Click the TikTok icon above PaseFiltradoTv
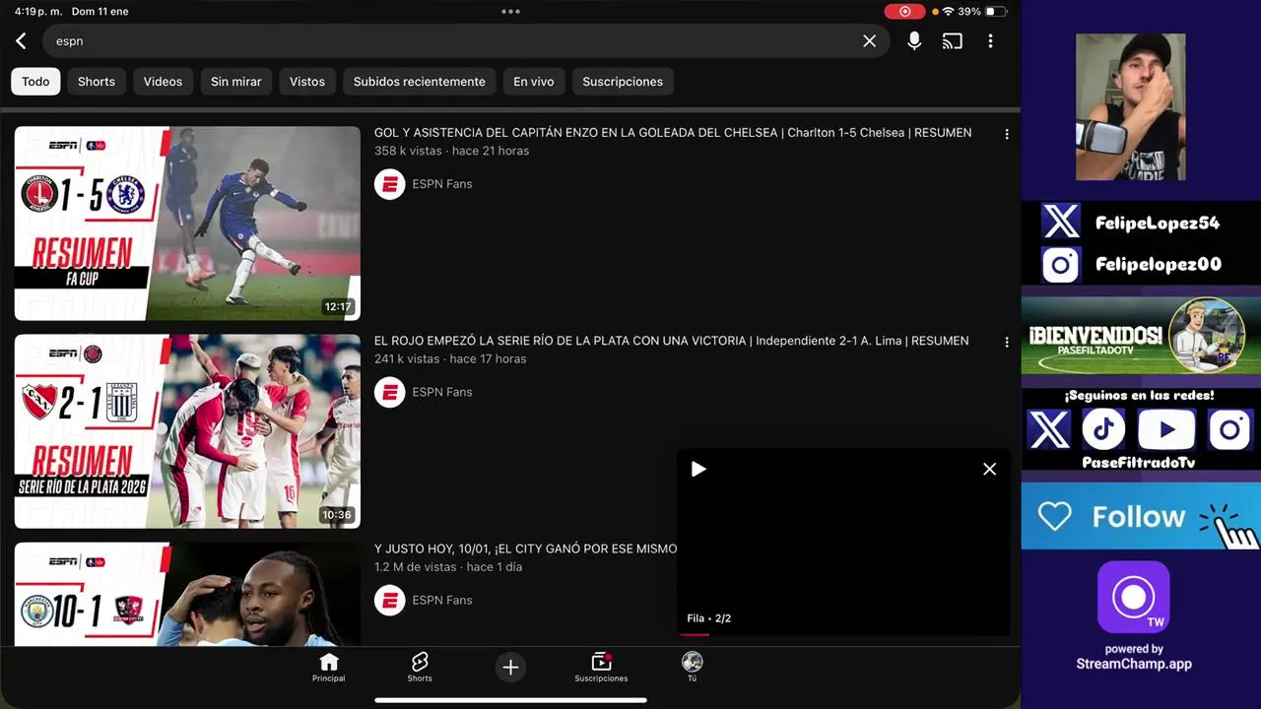This screenshot has width=1261, height=709. pyautogui.click(x=1103, y=430)
